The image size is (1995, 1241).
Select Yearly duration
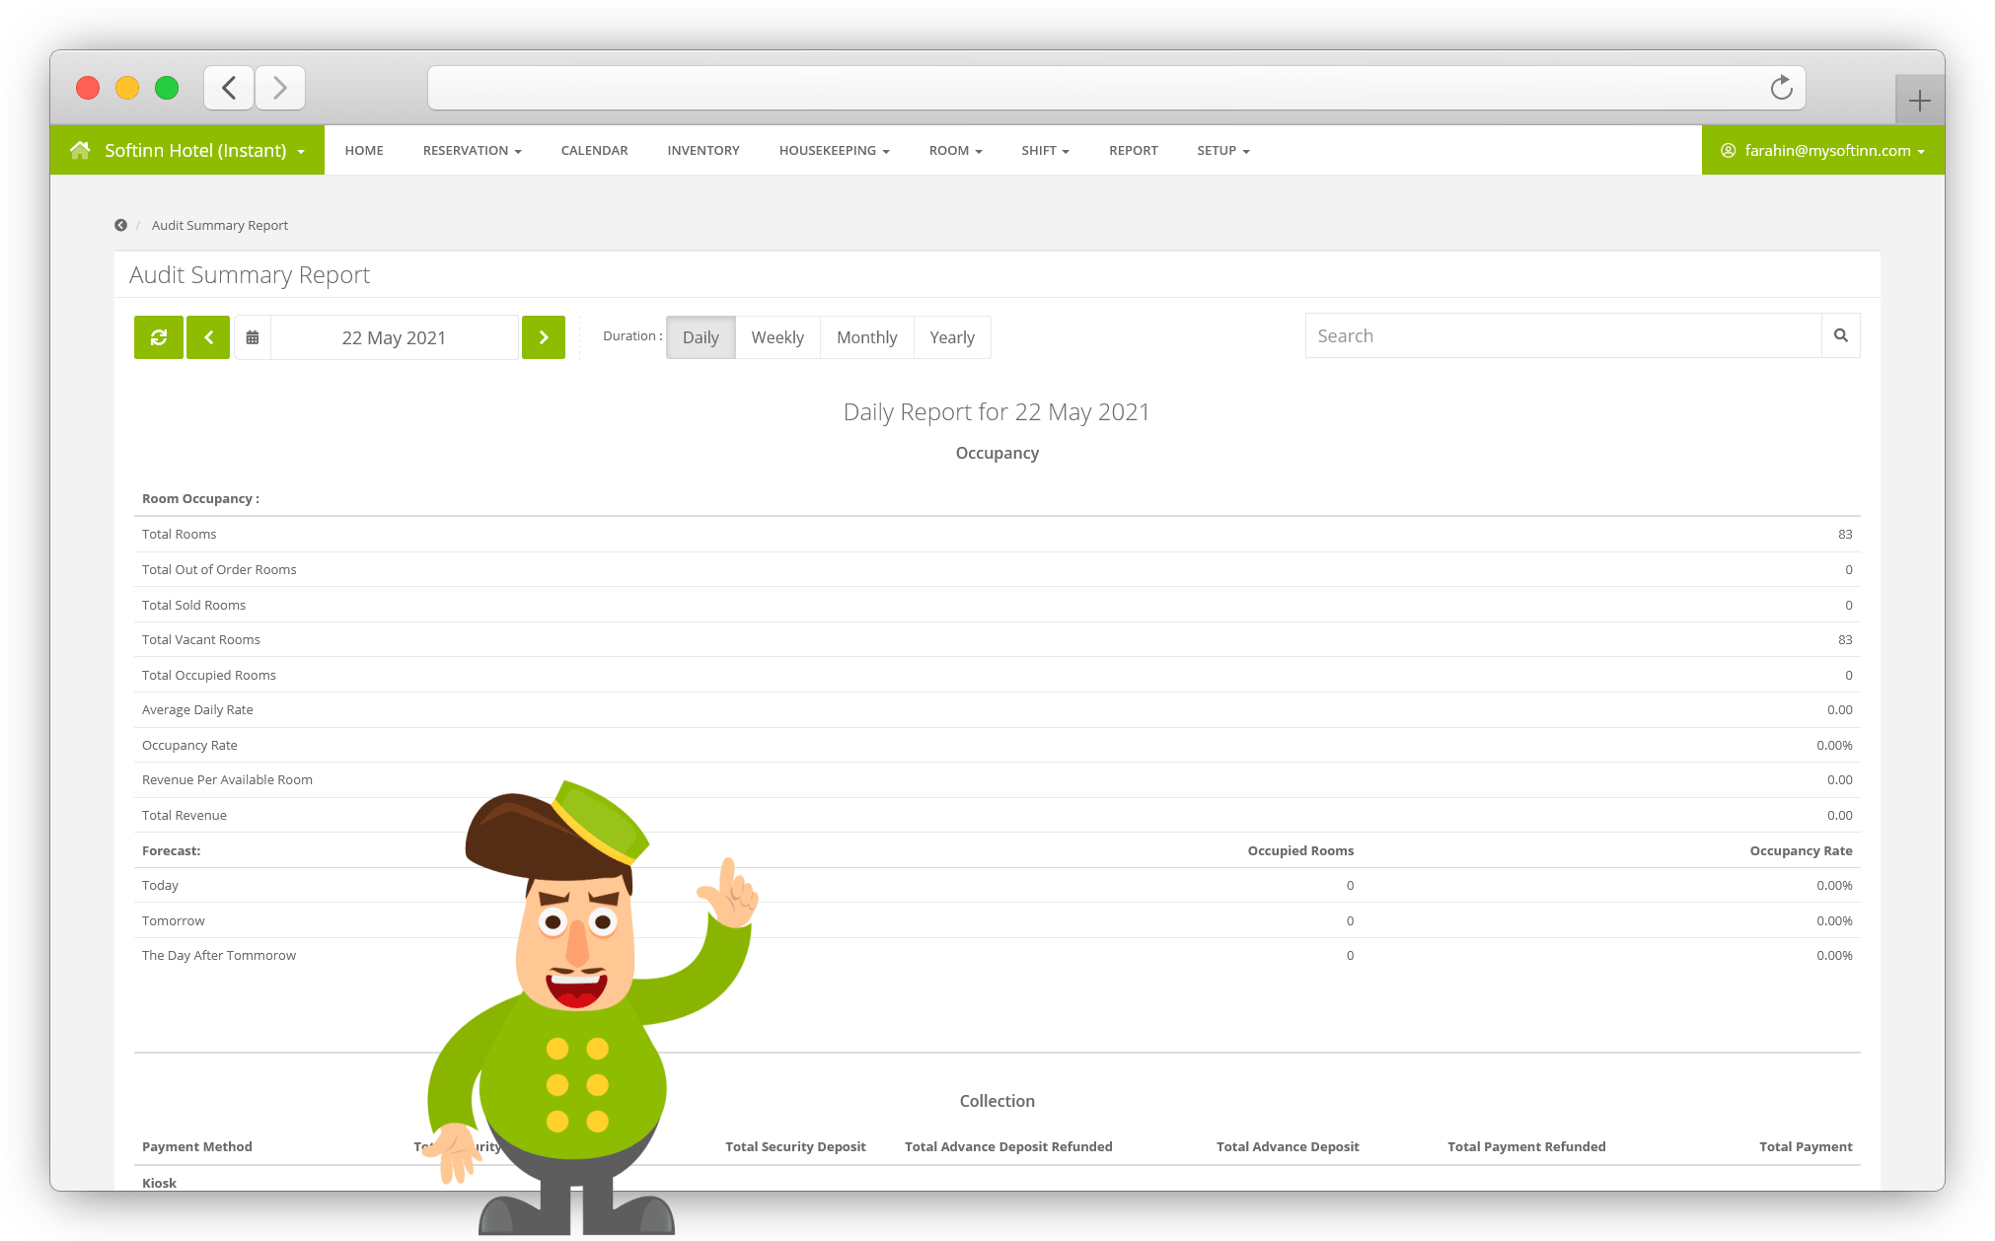point(952,337)
